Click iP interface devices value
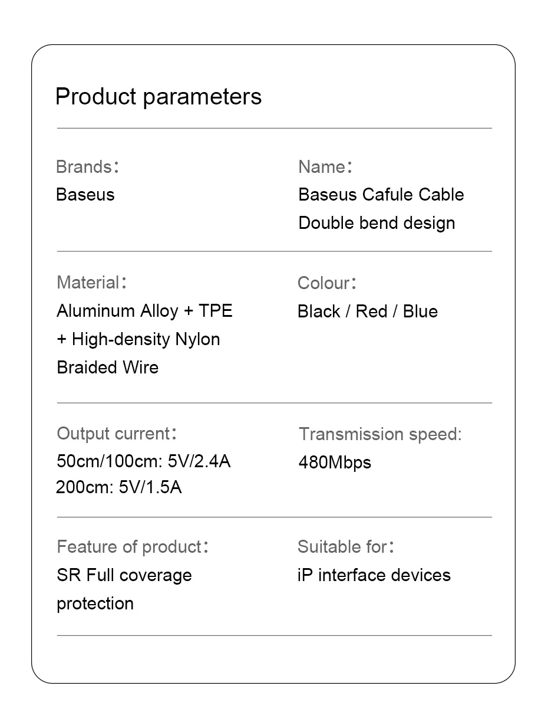548x715 pixels. (x=374, y=575)
